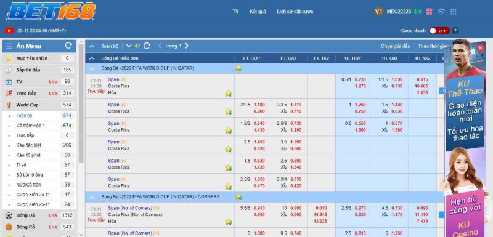Favorite the Spain corners 5.5/6 row

pos(229,222)
